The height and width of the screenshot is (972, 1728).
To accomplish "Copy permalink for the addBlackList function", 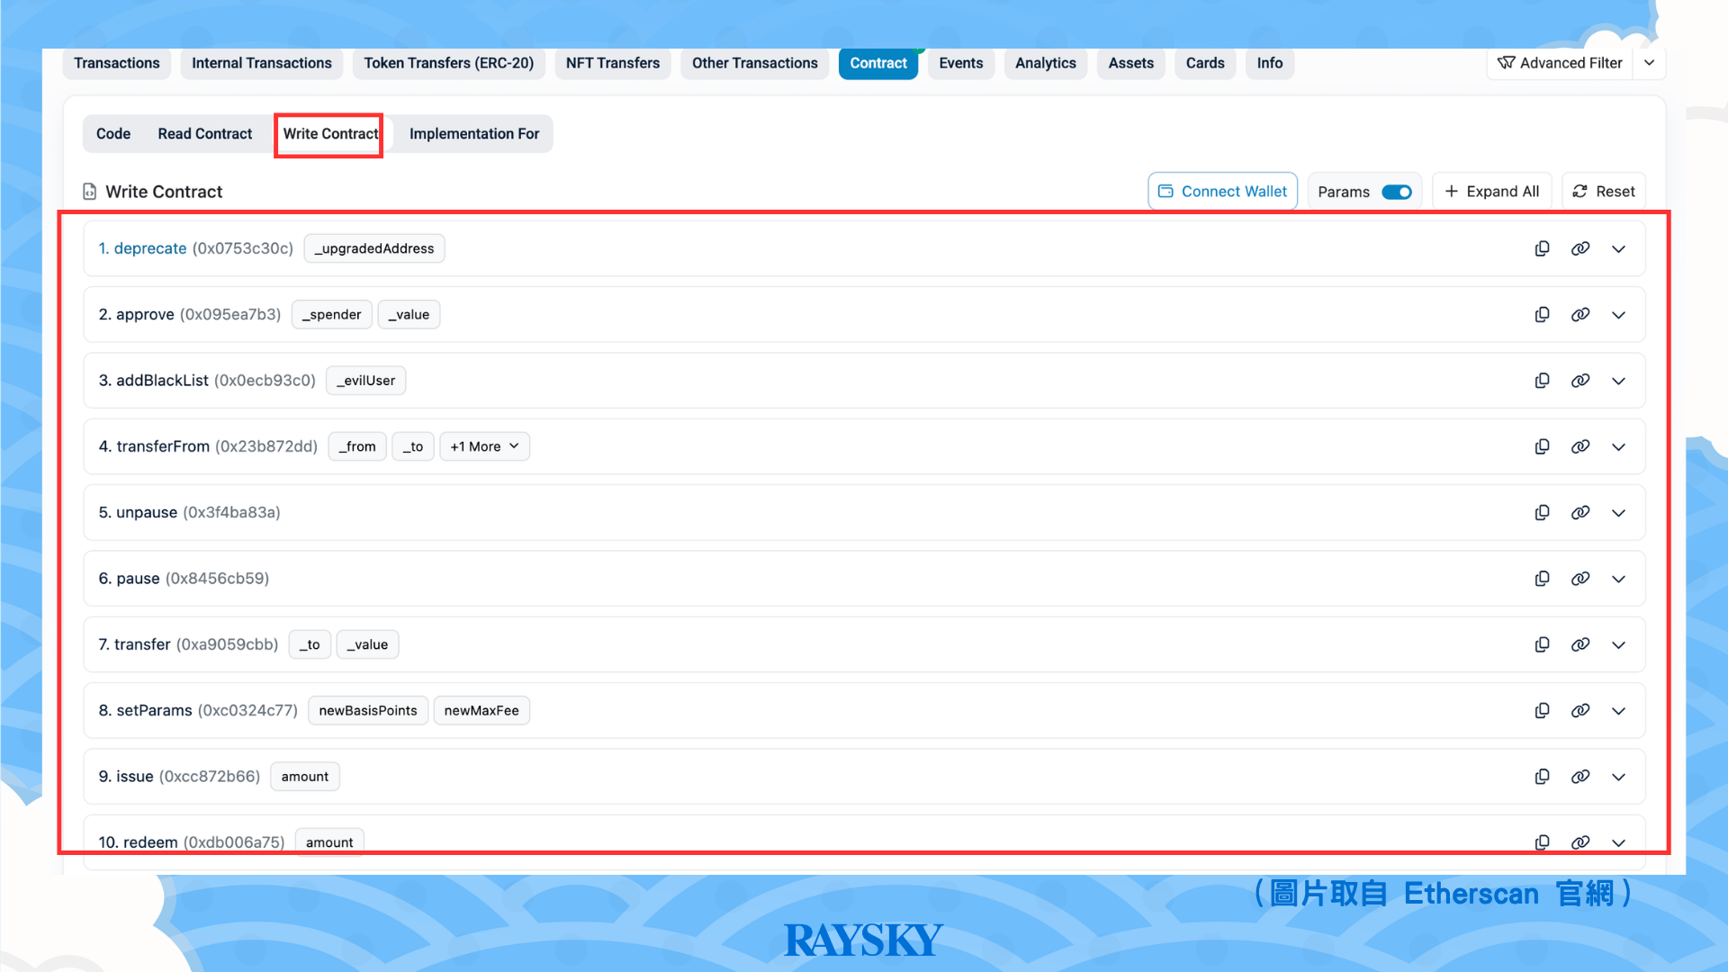I will tap(1580, 381).
